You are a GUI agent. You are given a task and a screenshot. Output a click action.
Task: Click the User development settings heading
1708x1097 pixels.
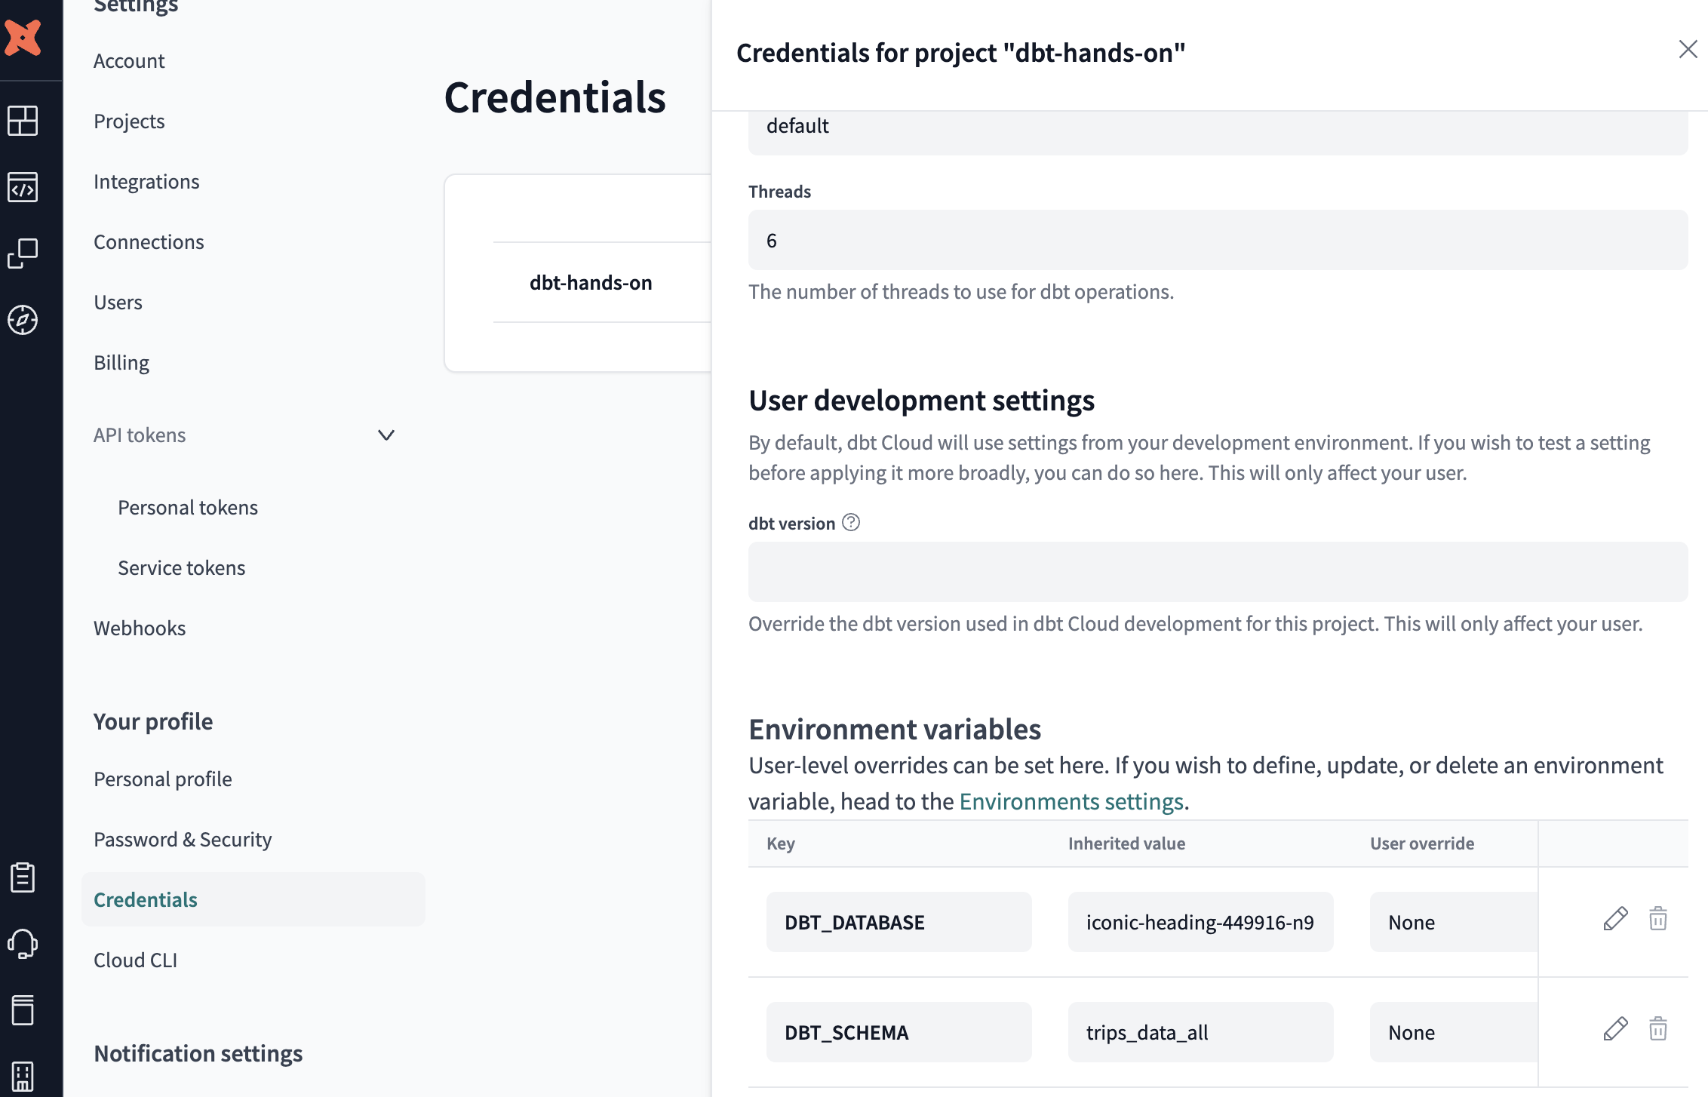click(921, 401)
